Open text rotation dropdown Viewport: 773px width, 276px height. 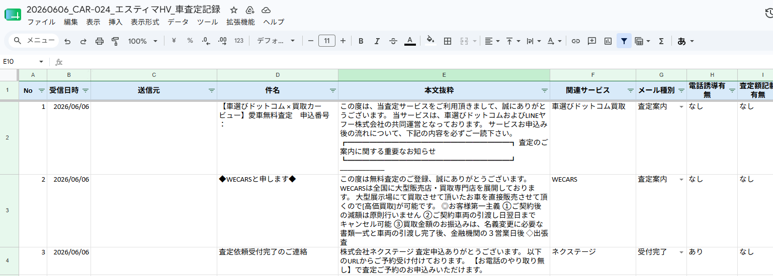point(554,41)
